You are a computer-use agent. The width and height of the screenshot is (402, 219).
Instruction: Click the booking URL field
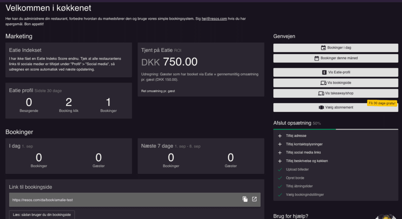[x=135, y=200]
